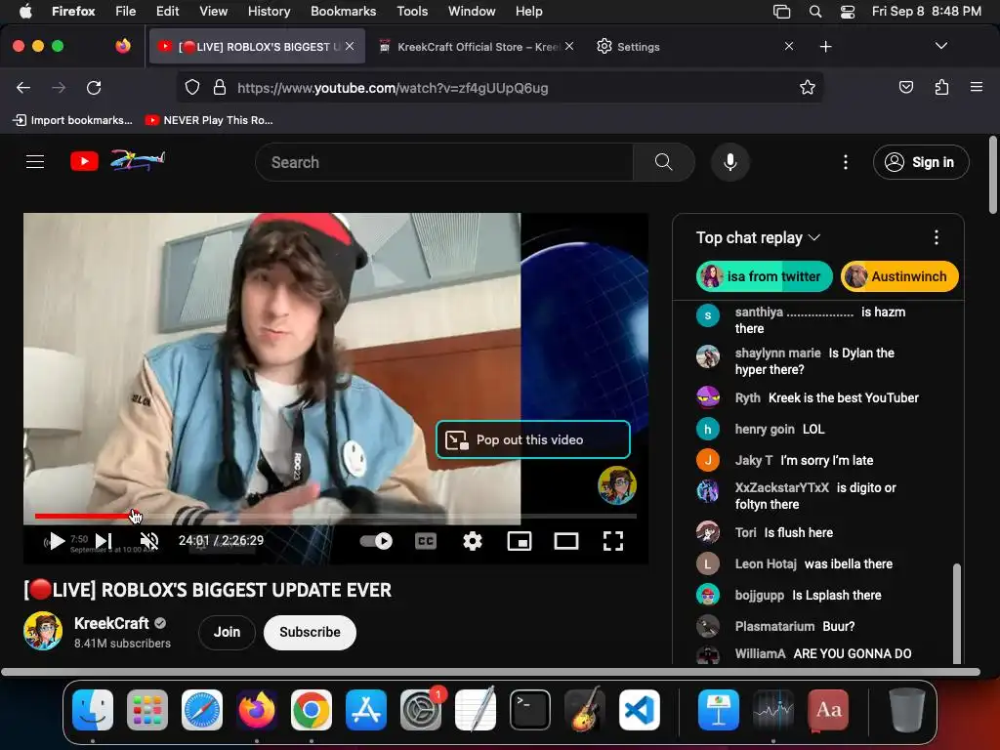This screenshot has height=750, width=1000.
Task: Open Firefox extensions puzzle icon
Action: coord(941,87)
